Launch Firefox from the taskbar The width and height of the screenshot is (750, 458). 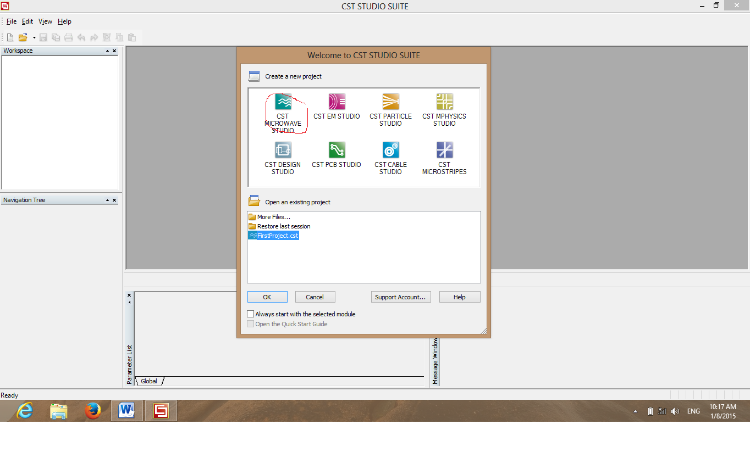pos(93,410)
